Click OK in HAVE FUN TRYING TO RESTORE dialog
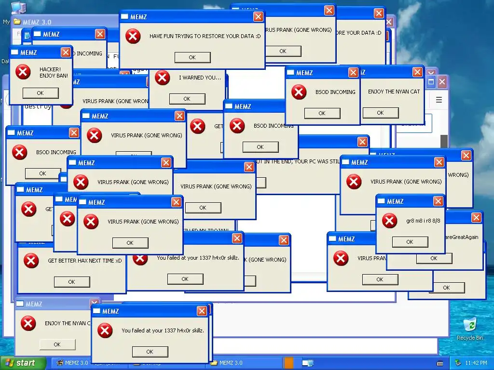Image resolution: width=494 pixels, height=370 pixels. (192, 57)
